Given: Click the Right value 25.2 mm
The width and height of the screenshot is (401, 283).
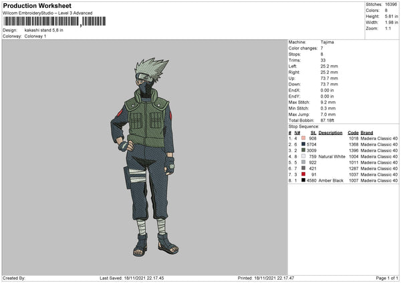Looking at the screenshot, I should tap(329, 72).
